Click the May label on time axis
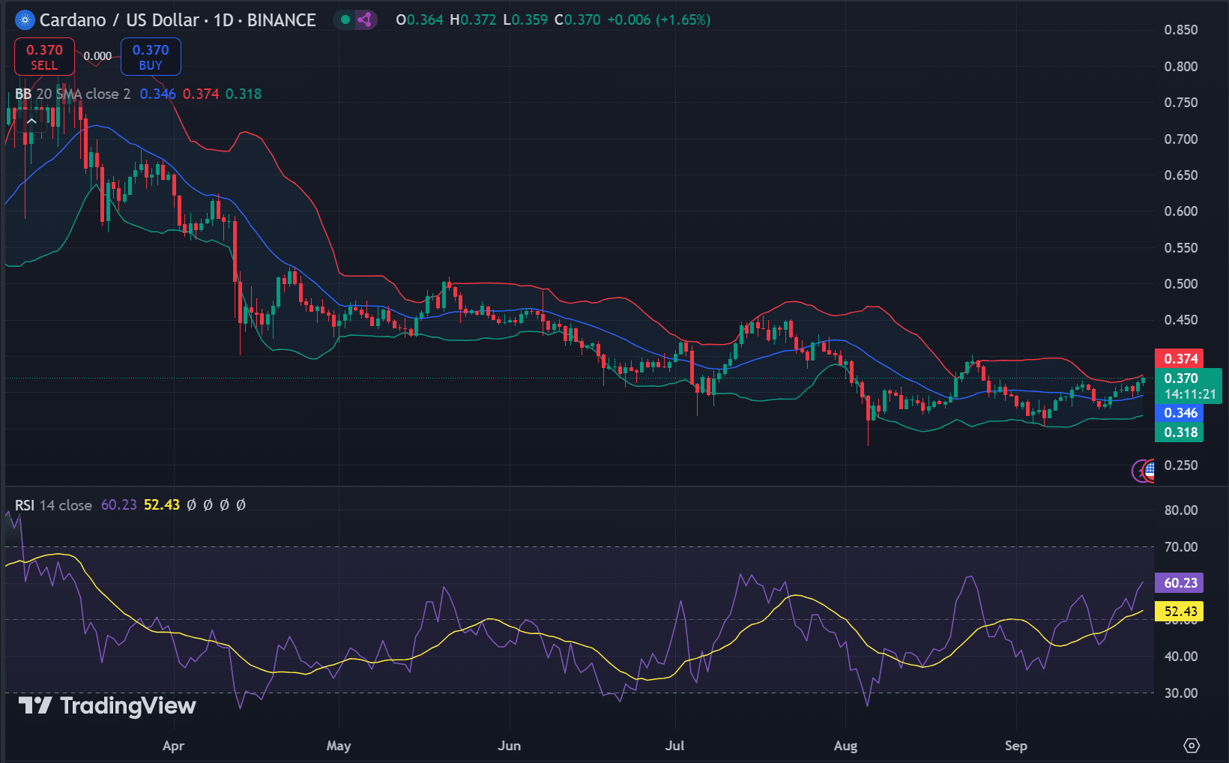This screenshot has width=1229, height=763. pyautogui.click(x=339, y=746)
